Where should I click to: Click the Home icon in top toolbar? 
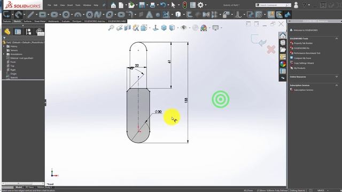(113, 5)
